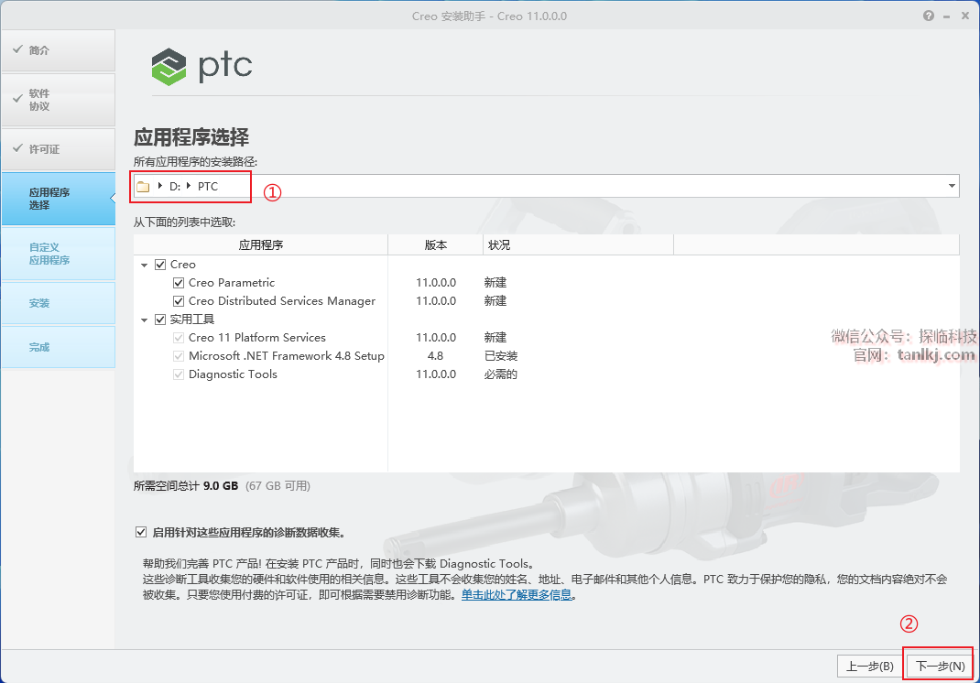Uncheck the Creo parent checkbox
This screenshot has width=980, height=683.
click(x=160, y=265)
